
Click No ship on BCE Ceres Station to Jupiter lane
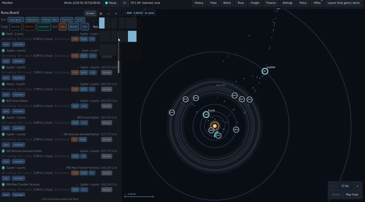(107, 106)
